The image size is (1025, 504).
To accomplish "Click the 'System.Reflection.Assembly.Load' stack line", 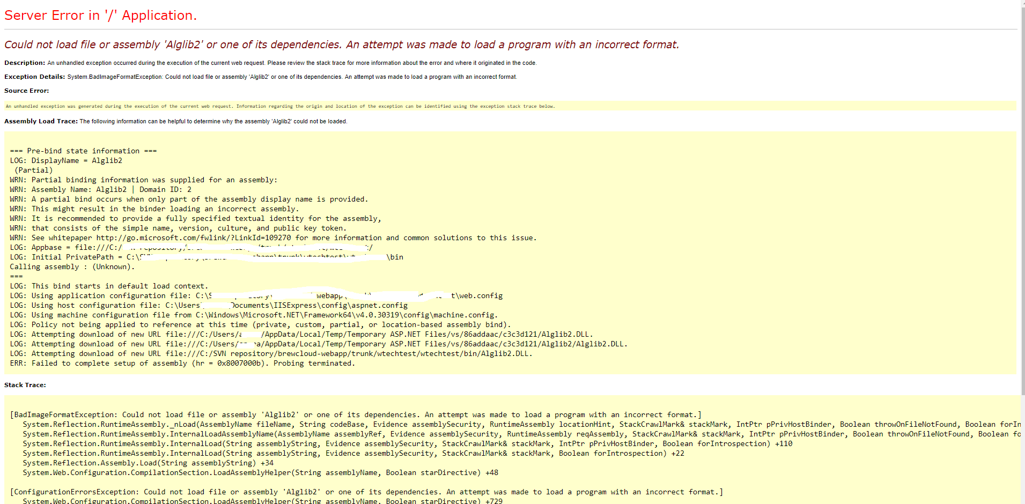I will click(148, 463).
